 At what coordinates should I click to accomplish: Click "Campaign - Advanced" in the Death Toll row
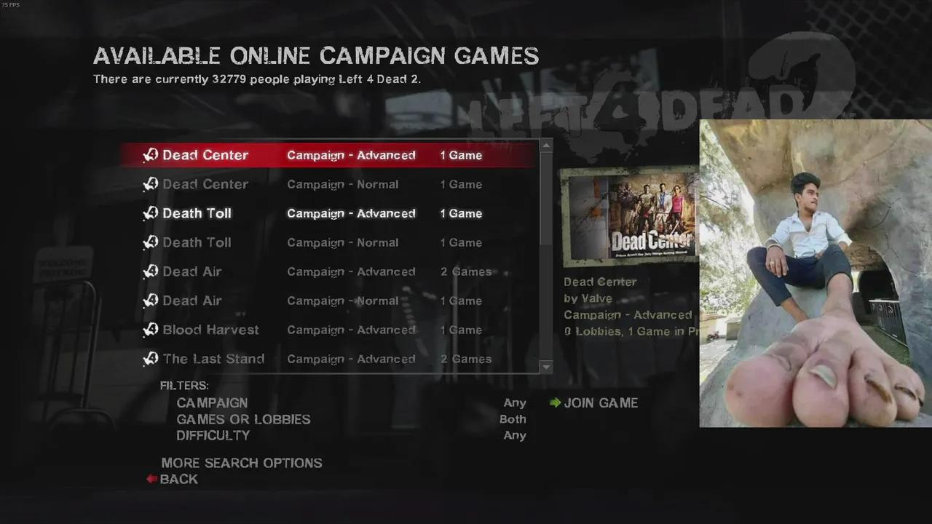[x=351, y=213]
